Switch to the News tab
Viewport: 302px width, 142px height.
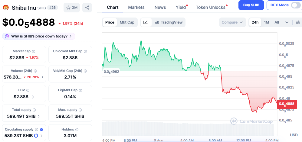point(160,7)
